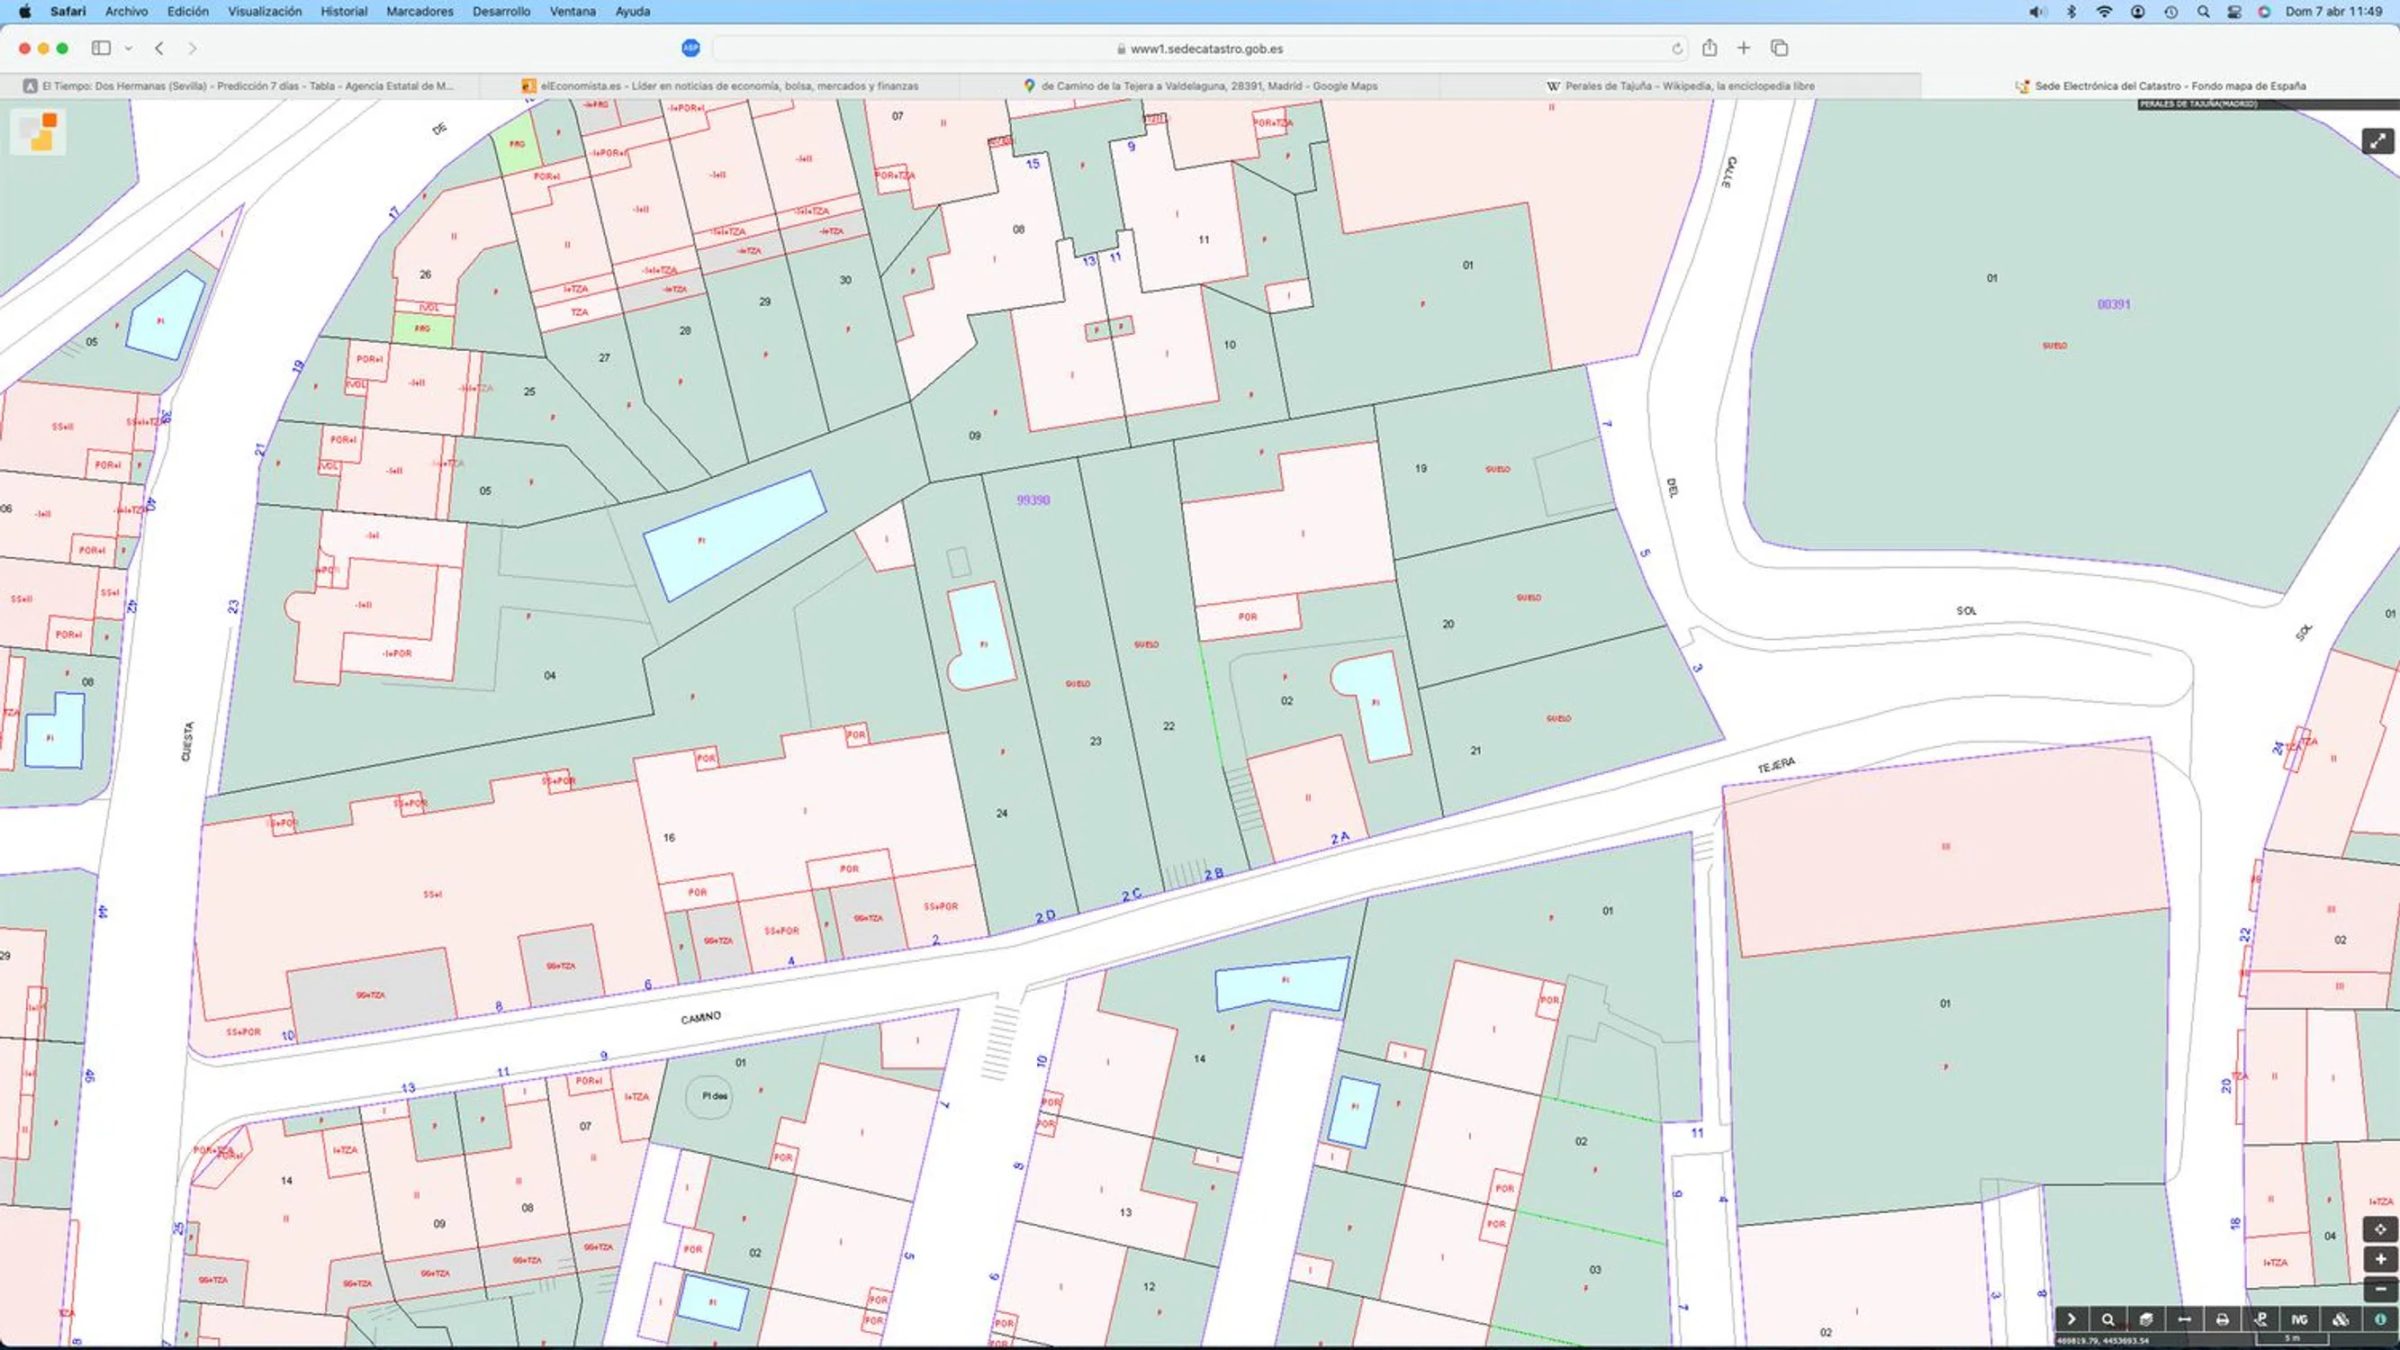2400x1350 pixels.
Task: Toggle the Safari sidebar
Action: pos(101,49)
